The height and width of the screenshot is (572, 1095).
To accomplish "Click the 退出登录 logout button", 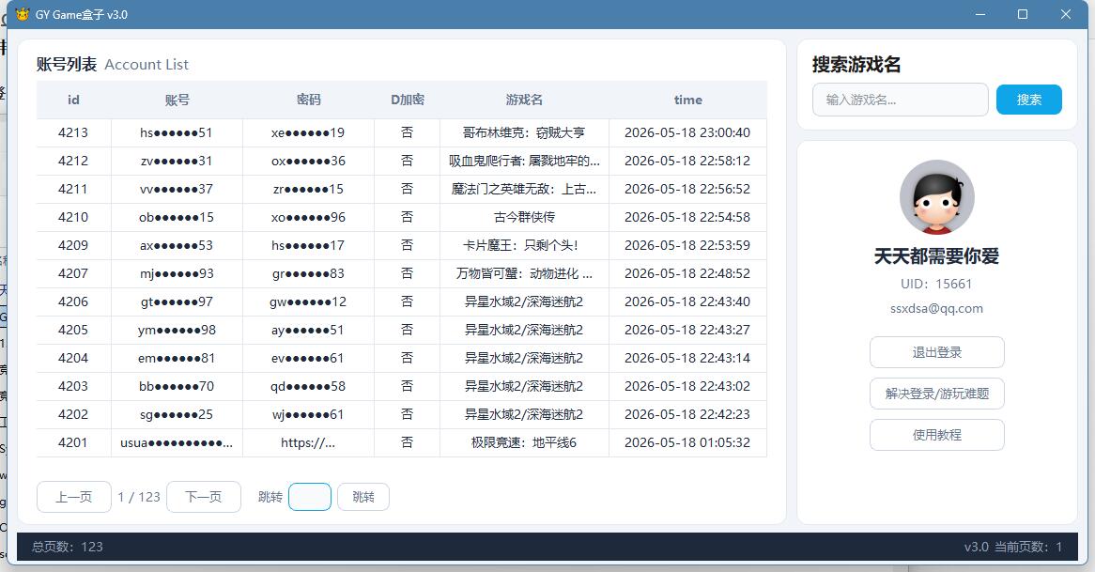I will coord(936,352).
